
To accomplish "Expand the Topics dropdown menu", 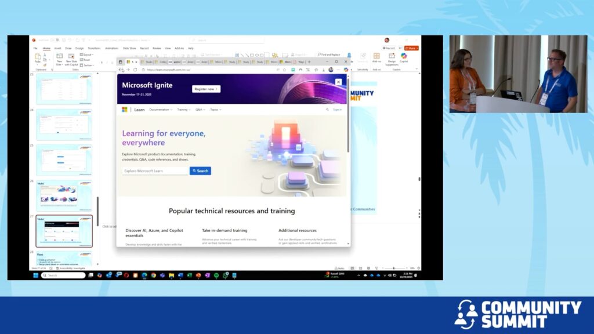I will pos(215,110).
